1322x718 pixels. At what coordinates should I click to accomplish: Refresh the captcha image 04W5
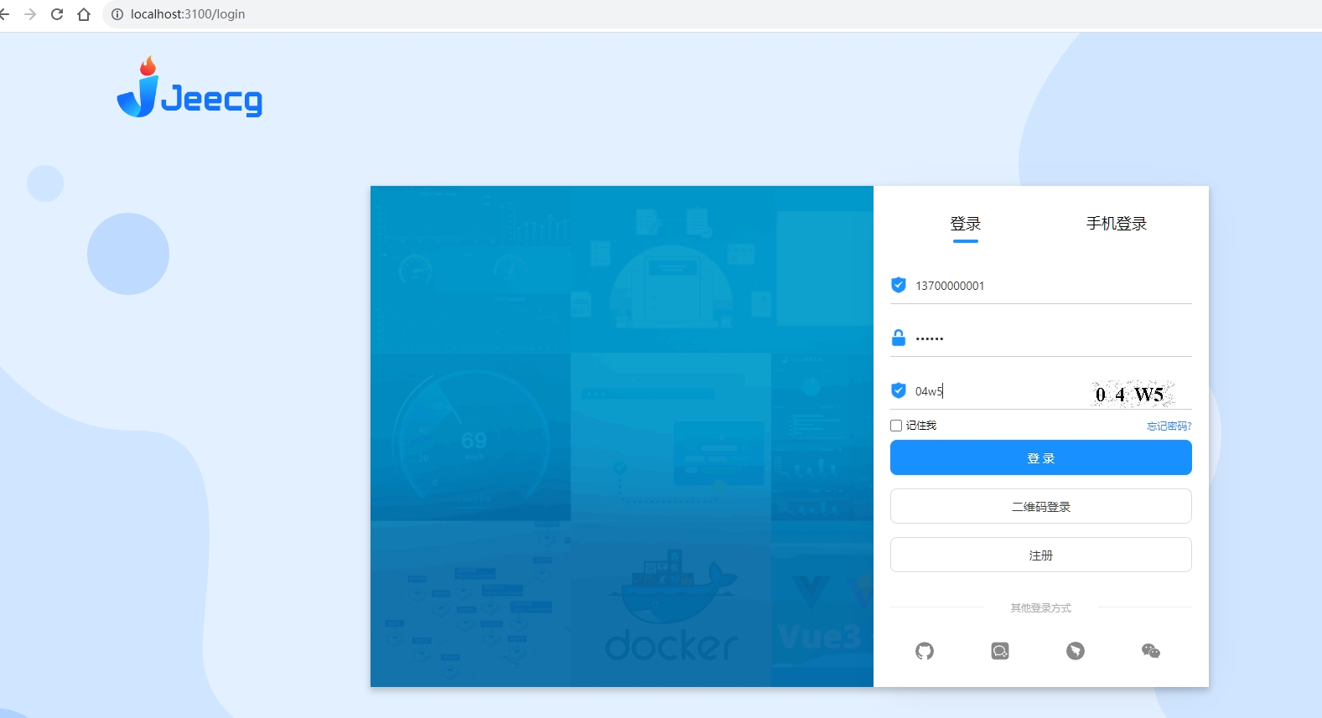[x=1132, y=394]
